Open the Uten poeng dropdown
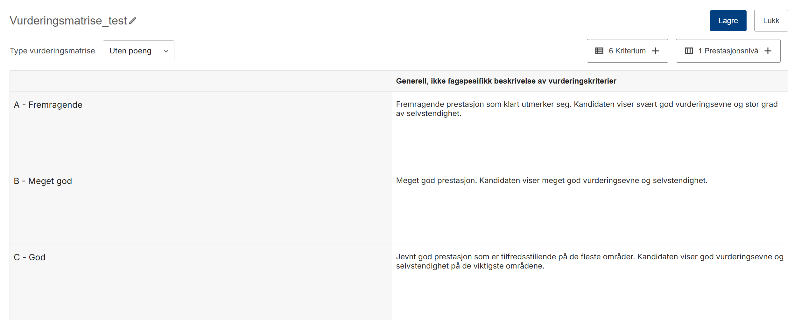 (x=138, y=51)
